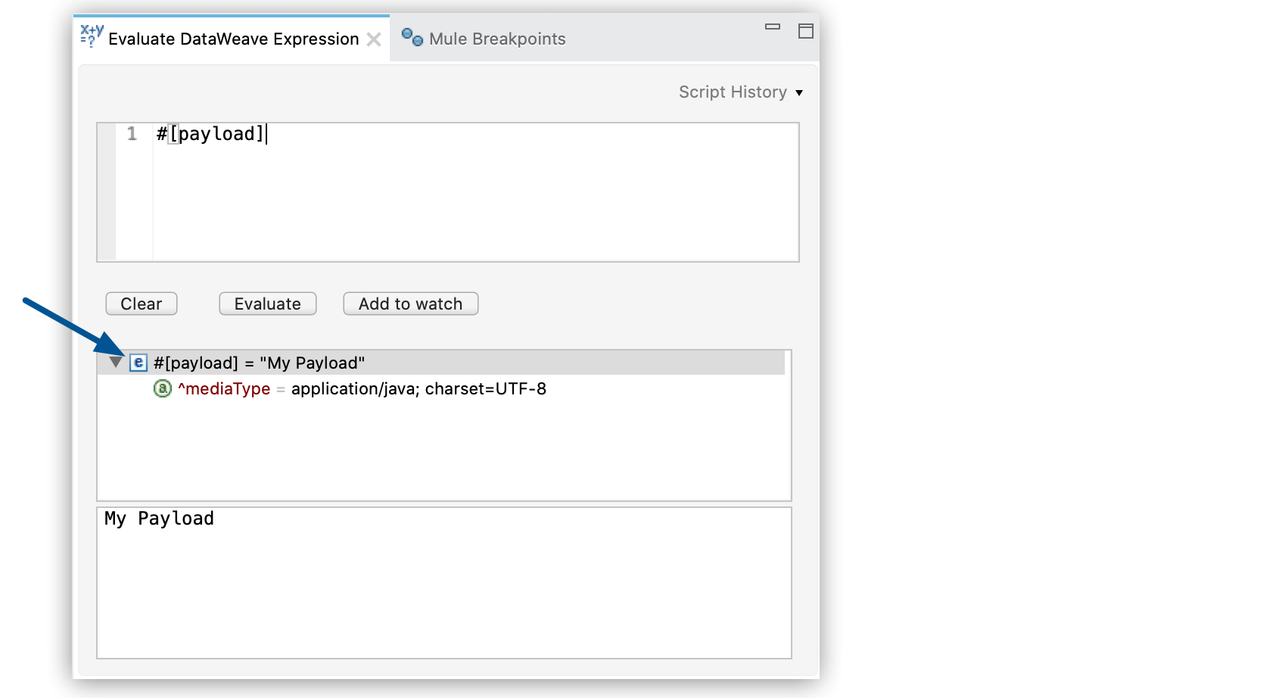The image size is (1282, 698).
Task: Minimize the view panel
Action: pos(772,27)
